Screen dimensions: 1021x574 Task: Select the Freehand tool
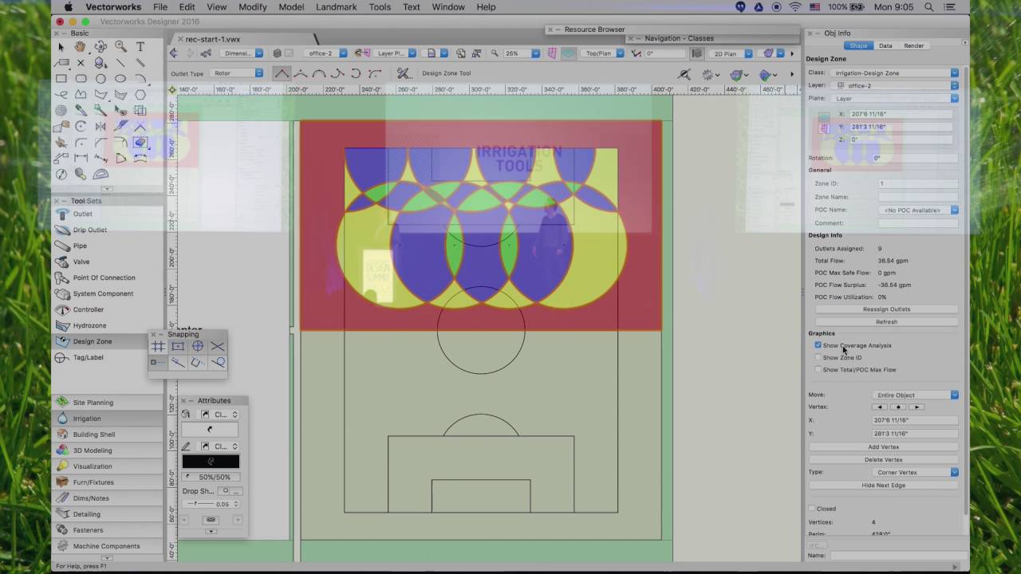click(61, 95)
